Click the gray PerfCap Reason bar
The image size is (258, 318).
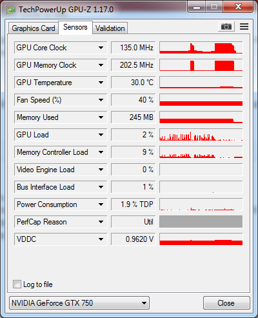[201, 222]
